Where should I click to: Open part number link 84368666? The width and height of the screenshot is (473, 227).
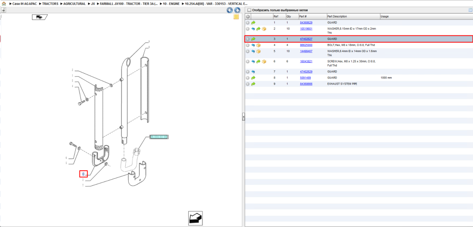306,84
